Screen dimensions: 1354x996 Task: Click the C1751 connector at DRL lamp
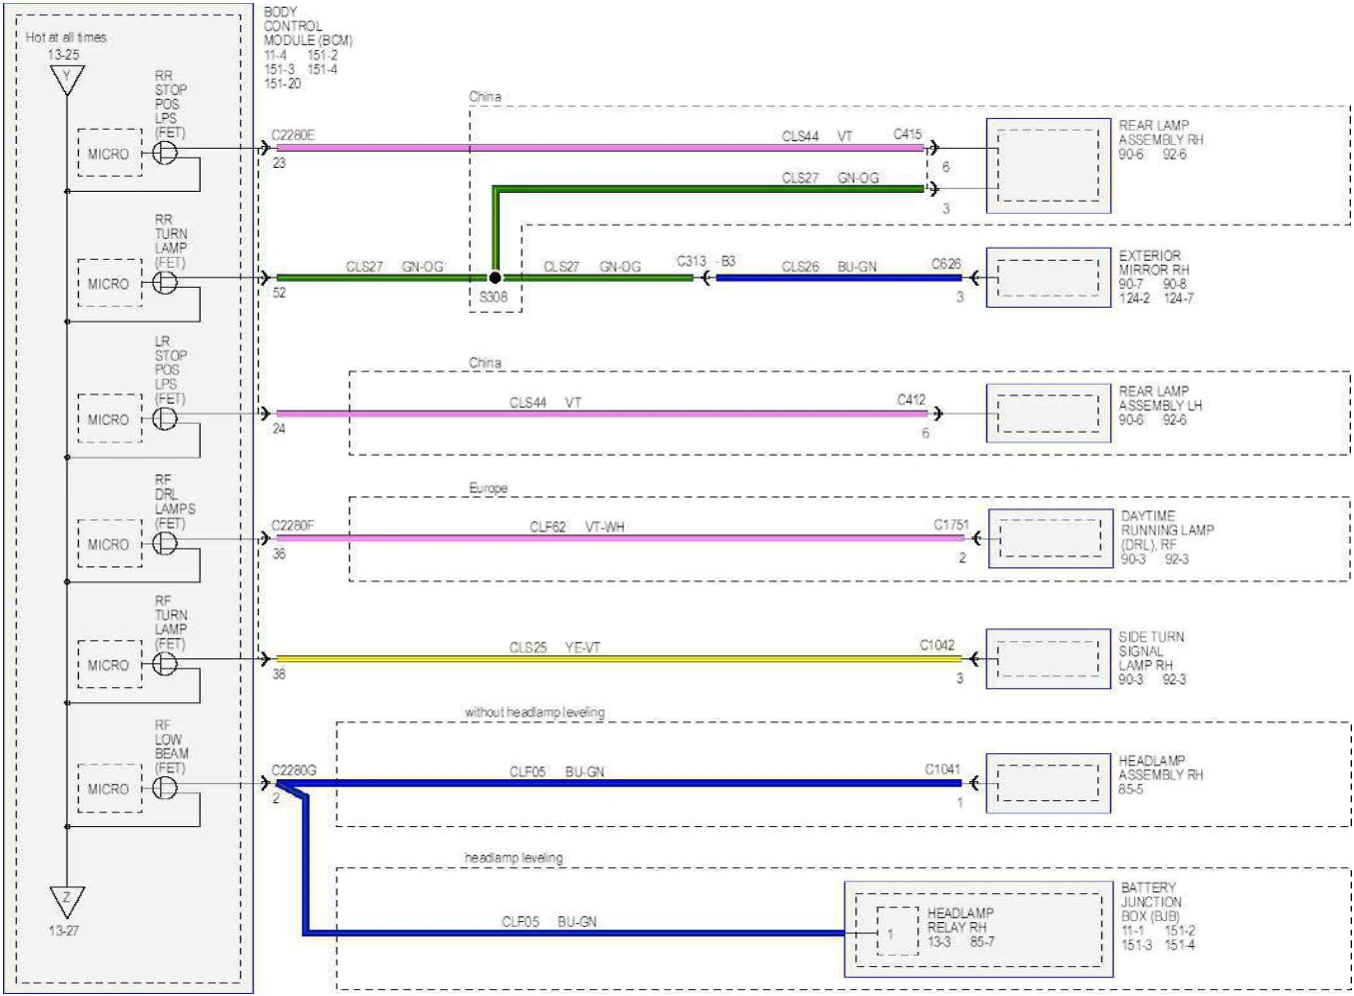click(951, 524)
